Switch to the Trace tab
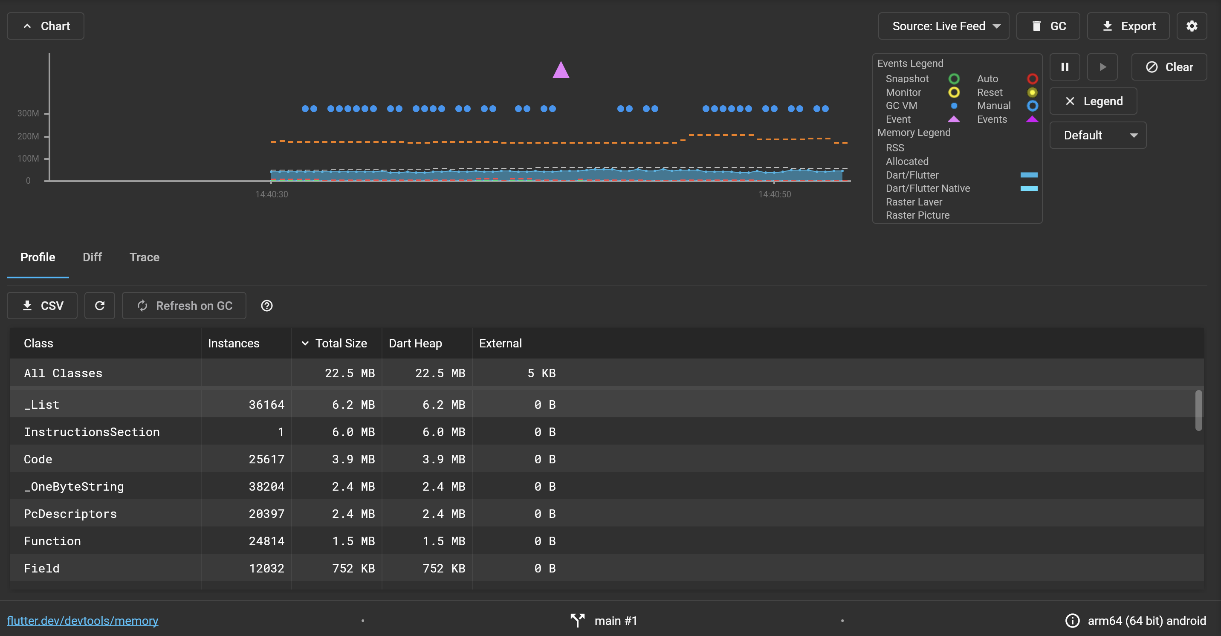The height and width of the screenshot is (636, 1221). [x=145, y=257]
